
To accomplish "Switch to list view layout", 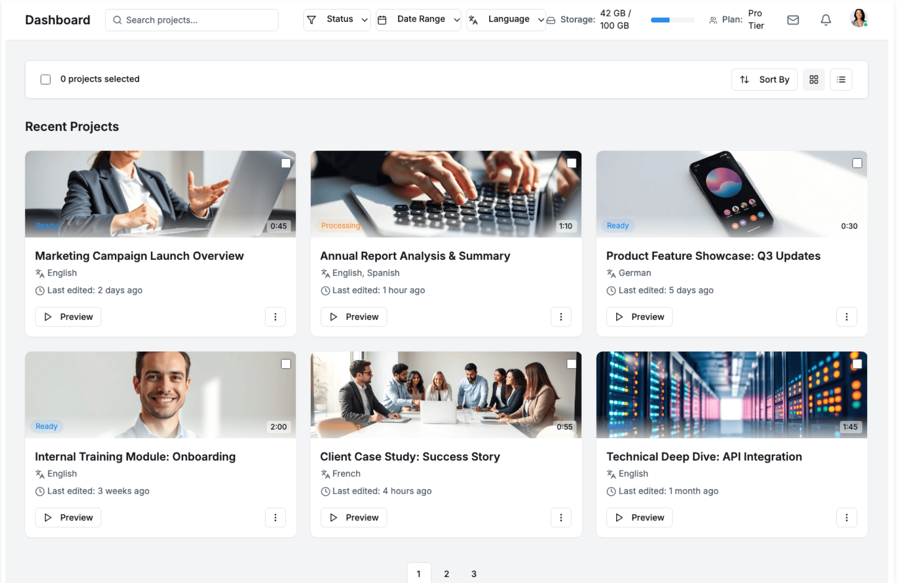I will [841, 79].
